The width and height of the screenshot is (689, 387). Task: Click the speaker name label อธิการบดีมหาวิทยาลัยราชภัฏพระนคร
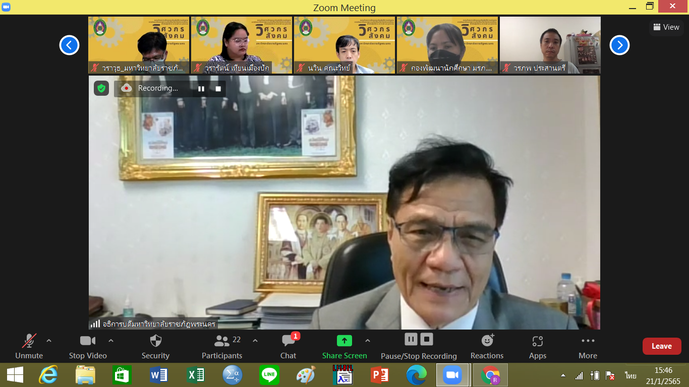159,324
